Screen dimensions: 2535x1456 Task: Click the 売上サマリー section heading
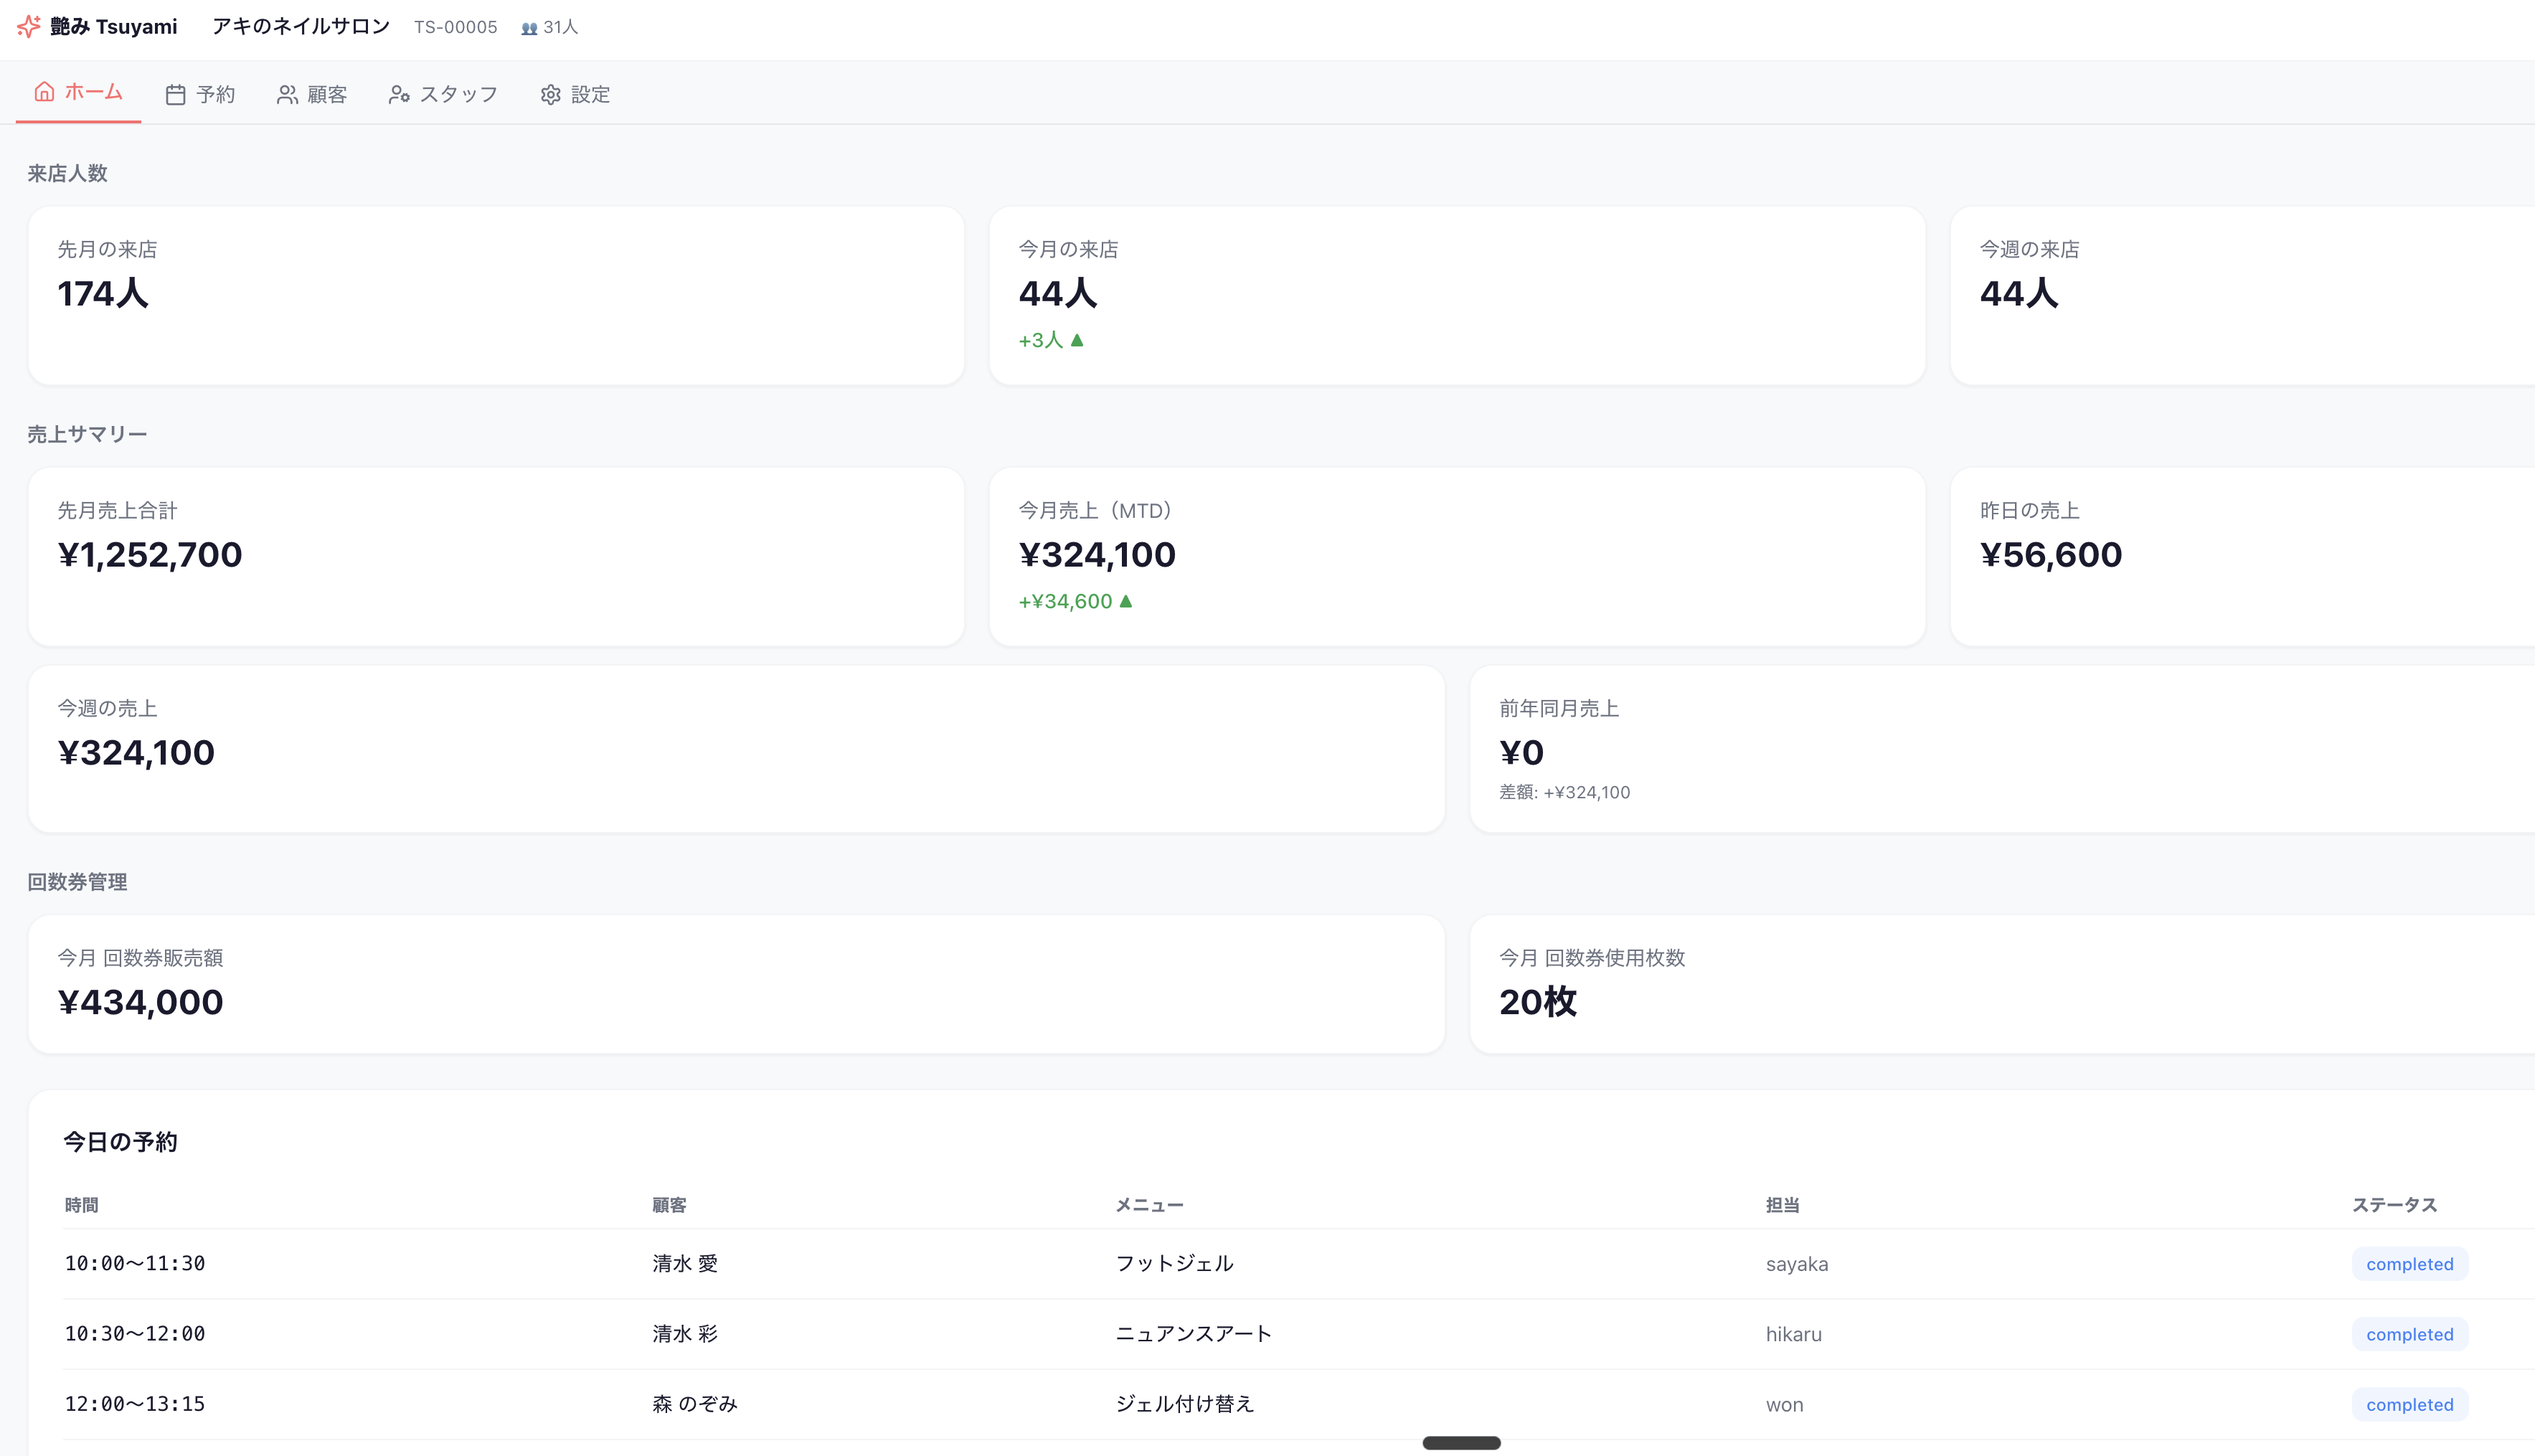click(x=88, y=434)
